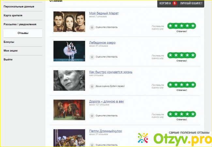Rate Как быстро кончается жизнь show third star

click(x=182, y=85)
